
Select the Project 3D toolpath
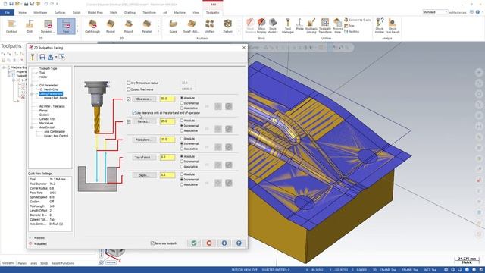click(129, 26)
